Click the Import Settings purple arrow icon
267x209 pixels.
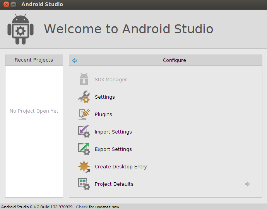[84, 132]
